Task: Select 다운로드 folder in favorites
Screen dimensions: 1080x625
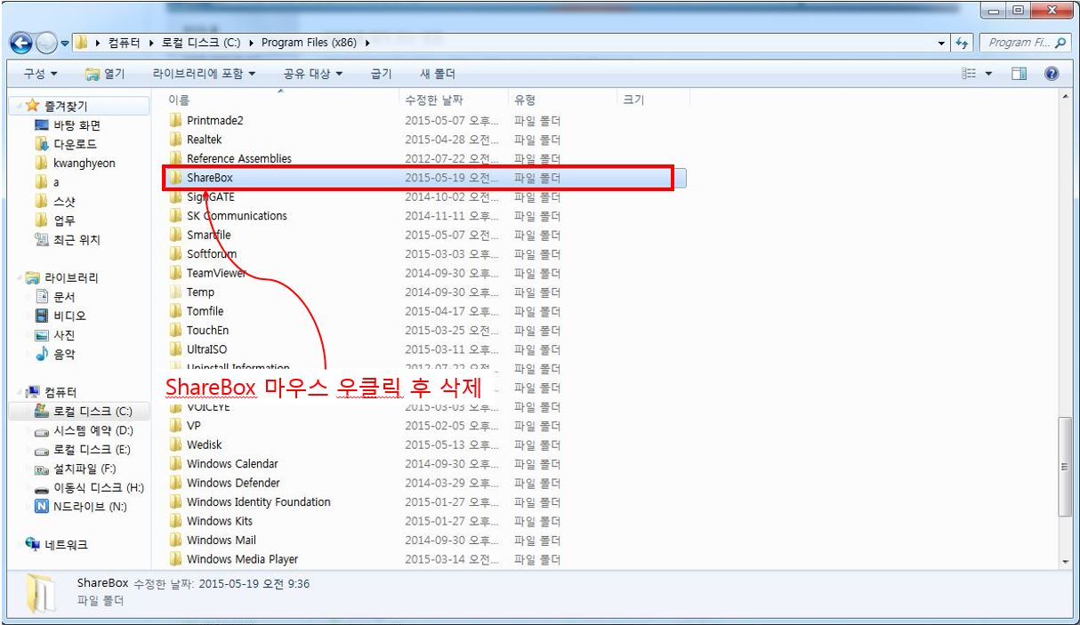Action: pyautogui.click(x=75, y=144)
